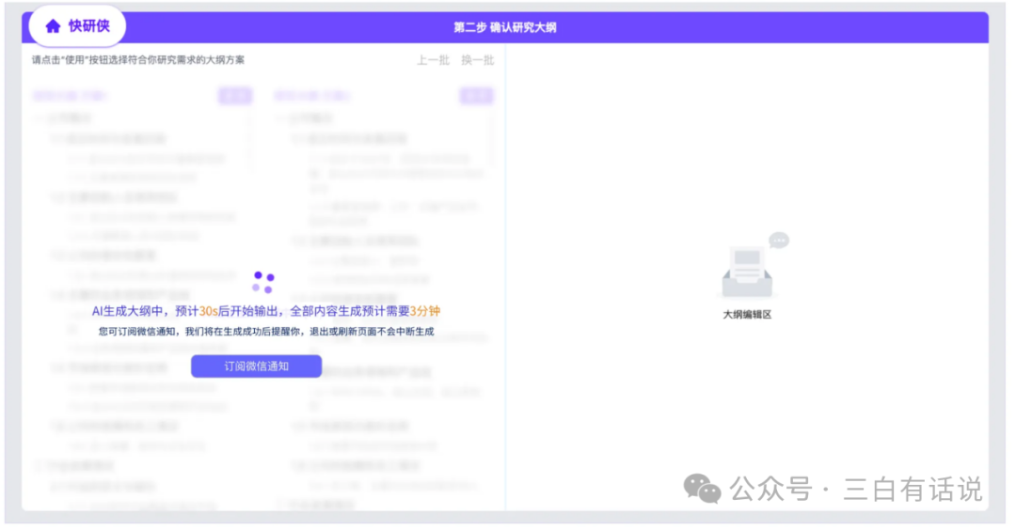Click the right outline's blurred use button
1016x530 pixels.
[x=476, y=96]
